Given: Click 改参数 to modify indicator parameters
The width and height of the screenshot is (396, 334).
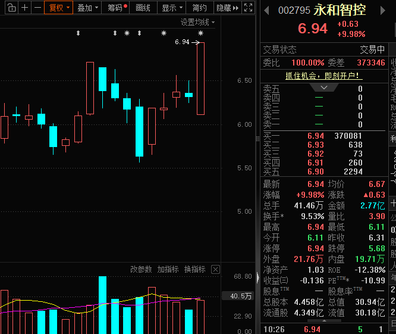Looking at the screenshot, I should pyautogui.click(x=141, y=270).
